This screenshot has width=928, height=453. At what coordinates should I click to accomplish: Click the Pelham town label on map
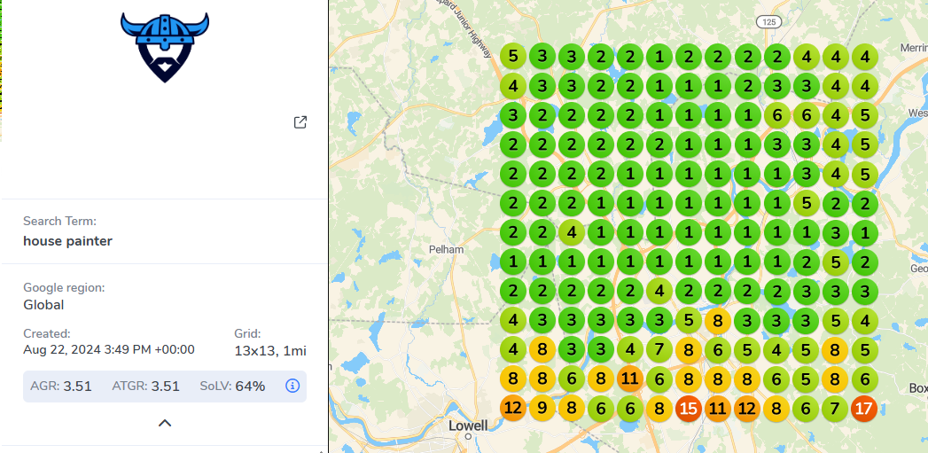(x=446, y=249)
